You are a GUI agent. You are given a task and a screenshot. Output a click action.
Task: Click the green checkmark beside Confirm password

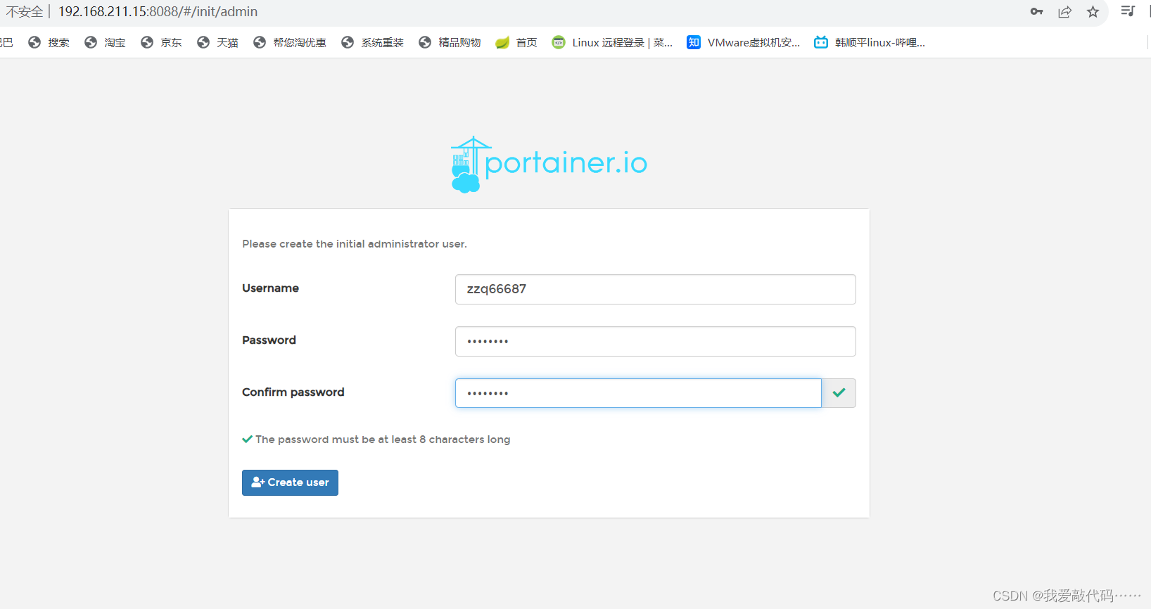pos(839,393)
